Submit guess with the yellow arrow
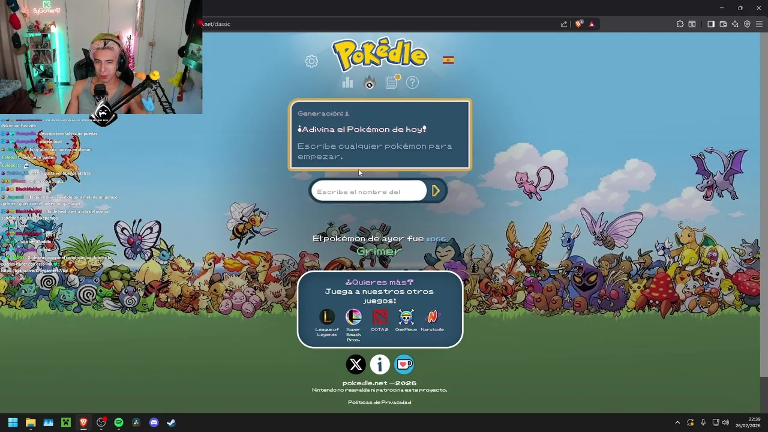 [x=436, y=191]
